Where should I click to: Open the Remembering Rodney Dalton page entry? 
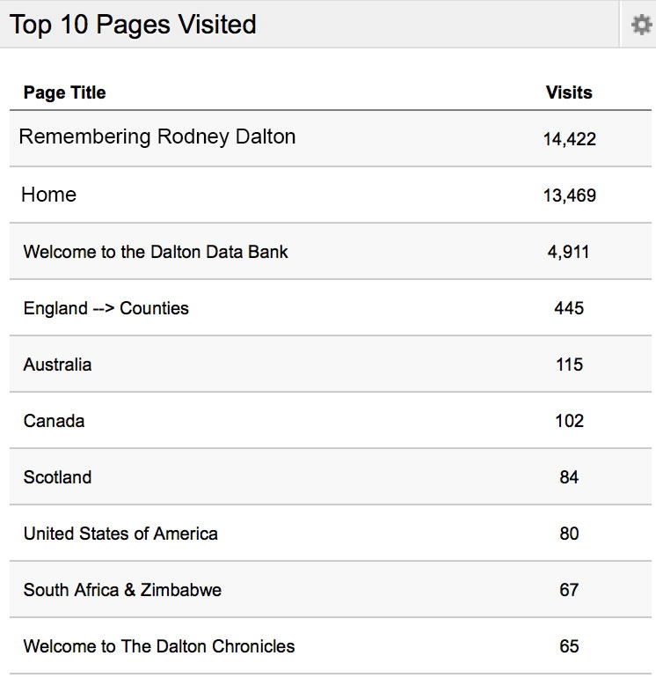tap(157, 137)
